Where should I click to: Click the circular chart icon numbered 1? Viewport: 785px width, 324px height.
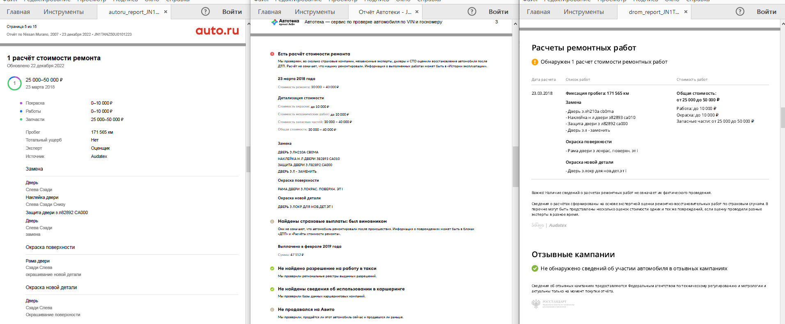click(14, 83)
